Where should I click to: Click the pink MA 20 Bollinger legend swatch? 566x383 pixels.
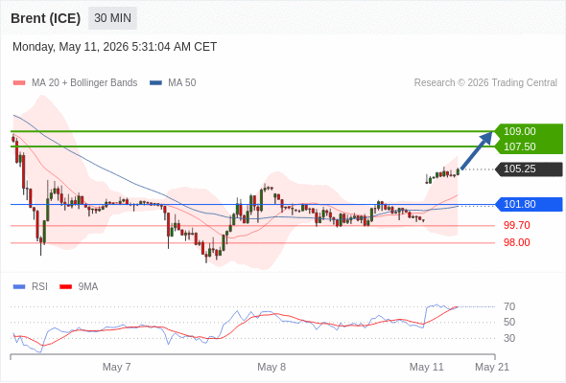19,83
